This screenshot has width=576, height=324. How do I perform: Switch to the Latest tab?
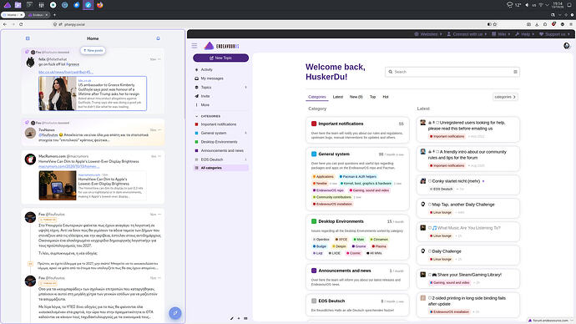pyautogui.click(x=338, y=97)
